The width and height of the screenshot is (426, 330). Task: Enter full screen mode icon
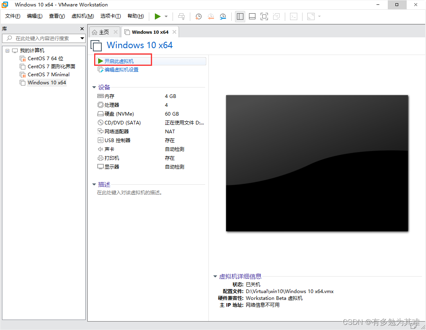[x=264, y=16]
